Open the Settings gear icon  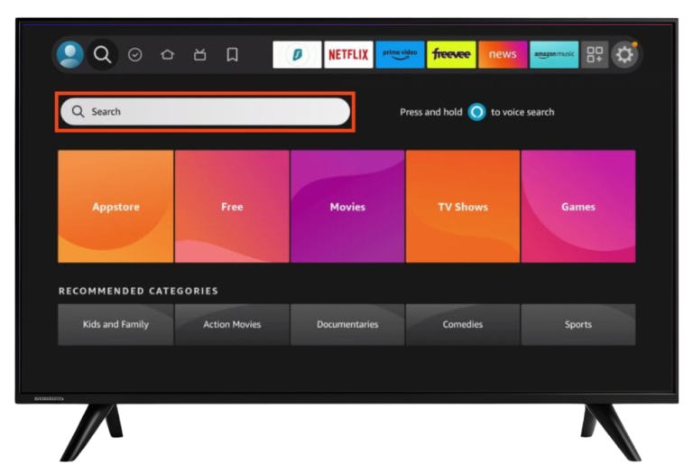624,55
